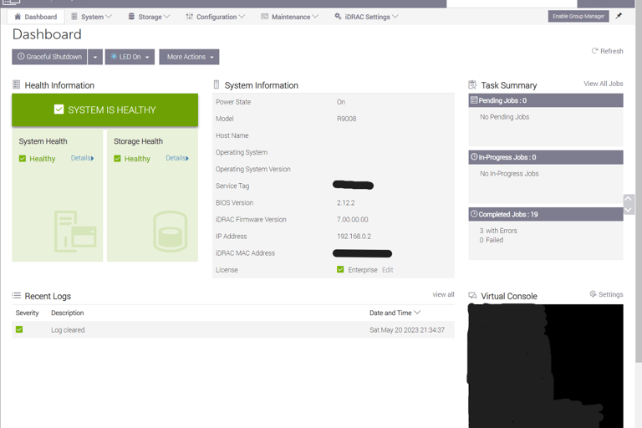
Task: Sort logs by Date and Time
Action: [395, 313]
